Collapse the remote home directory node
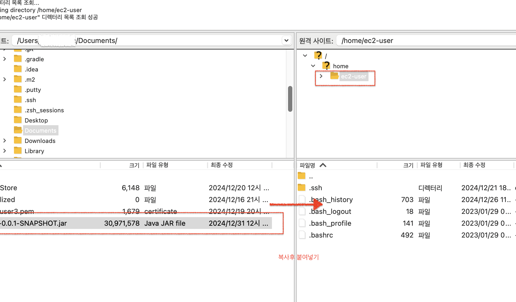516x302 pixels. tap(313, 66)
